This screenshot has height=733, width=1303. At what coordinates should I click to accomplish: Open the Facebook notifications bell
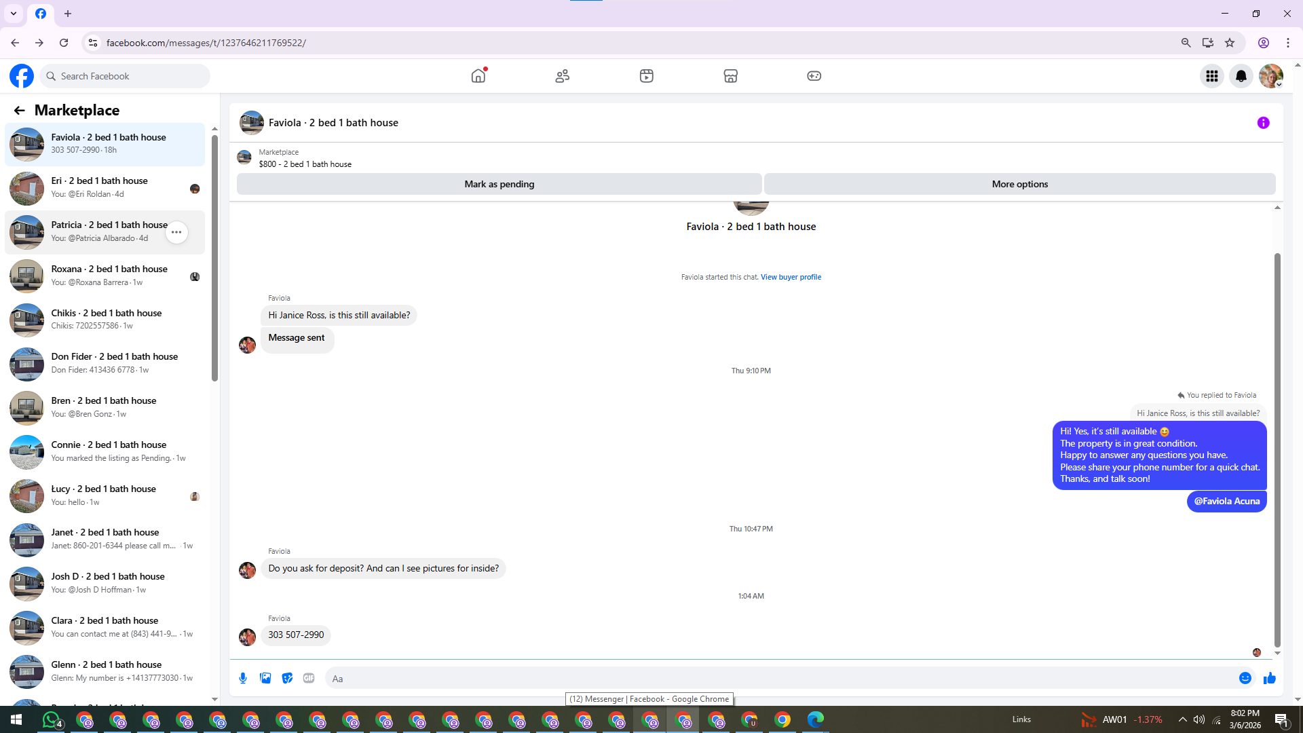(1241, 76)
